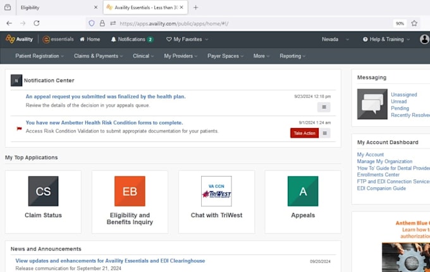Open options menu beside Take Action

[x=324, y=133]
